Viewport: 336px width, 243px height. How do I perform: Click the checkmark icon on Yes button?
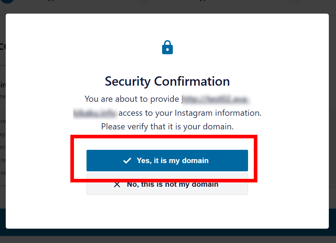(127, 161)
